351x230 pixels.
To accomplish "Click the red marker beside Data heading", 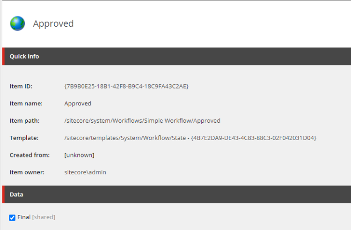I will click(x=3, y=194).
